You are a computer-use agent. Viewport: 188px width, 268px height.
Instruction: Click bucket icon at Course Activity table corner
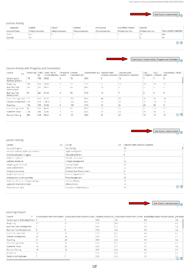(182, 115)
